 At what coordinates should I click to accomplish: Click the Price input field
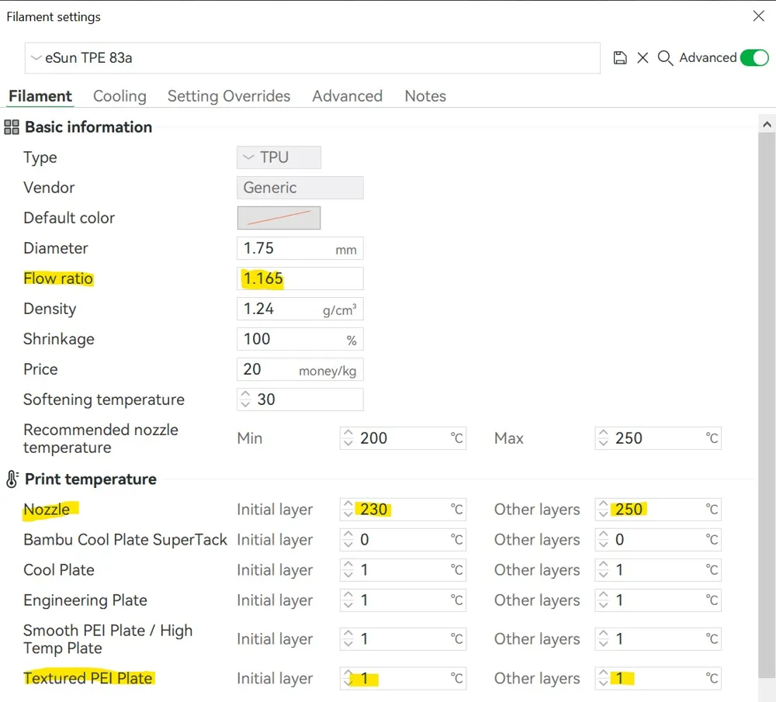coord(300,369)
